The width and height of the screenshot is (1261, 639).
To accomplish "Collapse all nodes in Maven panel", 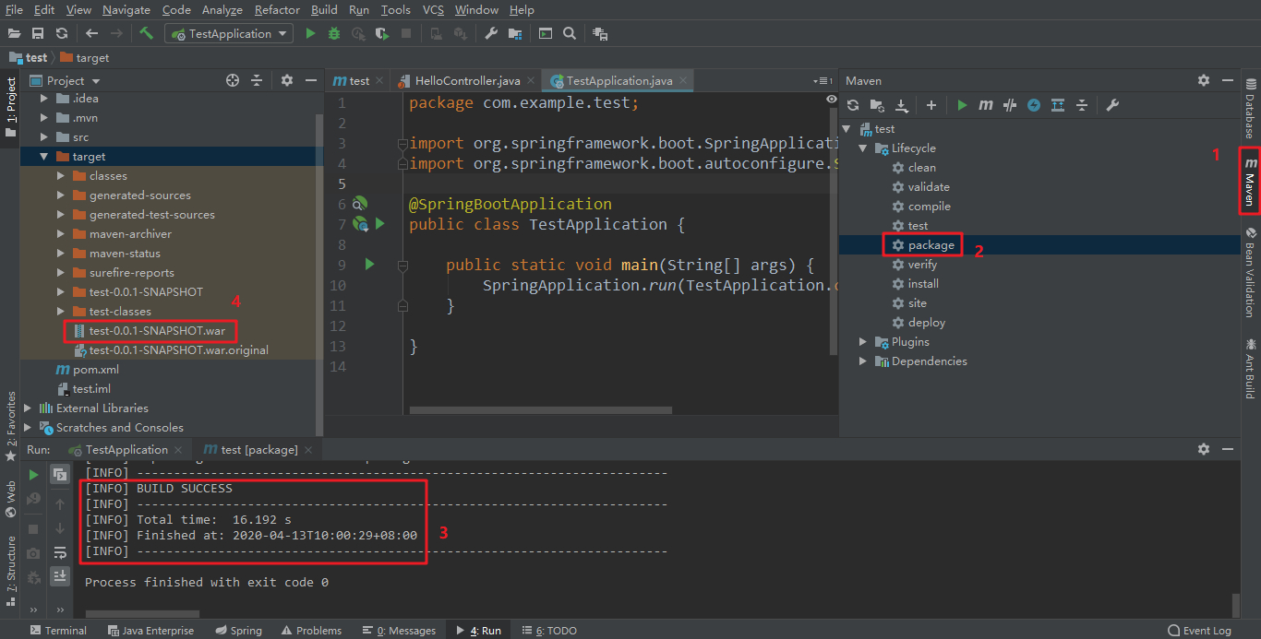I will point(1082,105).
